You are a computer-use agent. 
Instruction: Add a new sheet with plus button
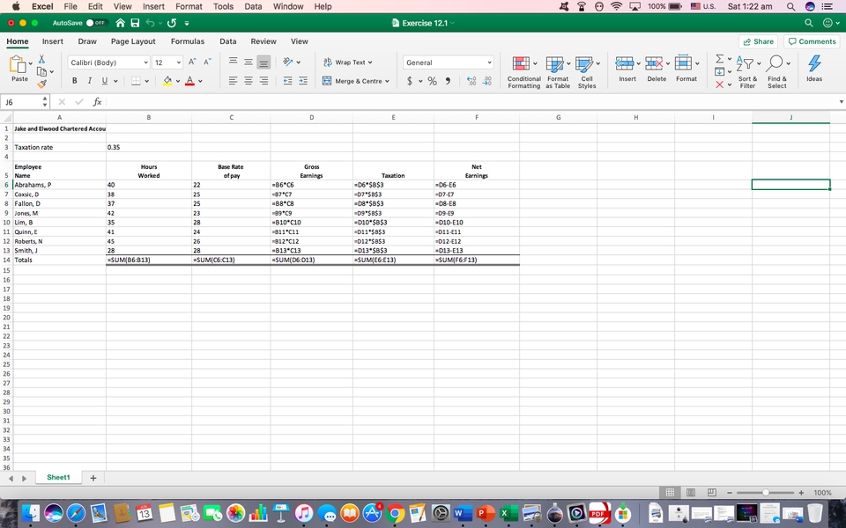pyautogui.click(x=93, y=478)
